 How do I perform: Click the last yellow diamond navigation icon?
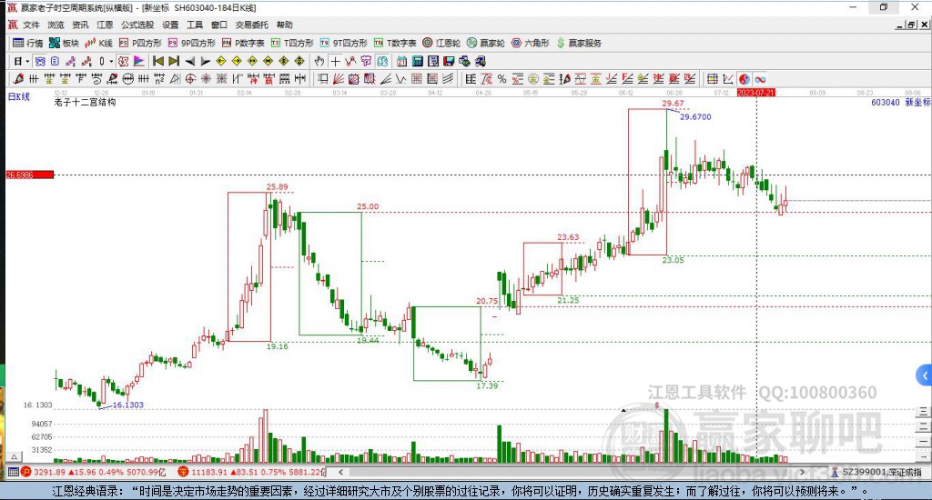pos(299,61)
